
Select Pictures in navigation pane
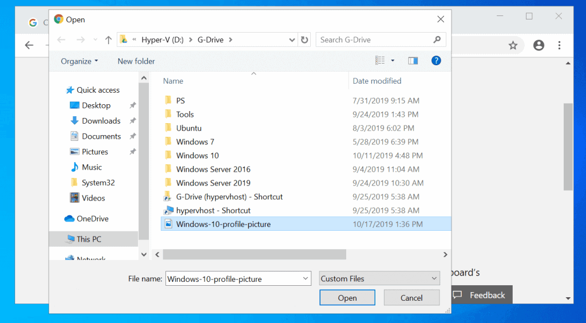click(95, 152)
